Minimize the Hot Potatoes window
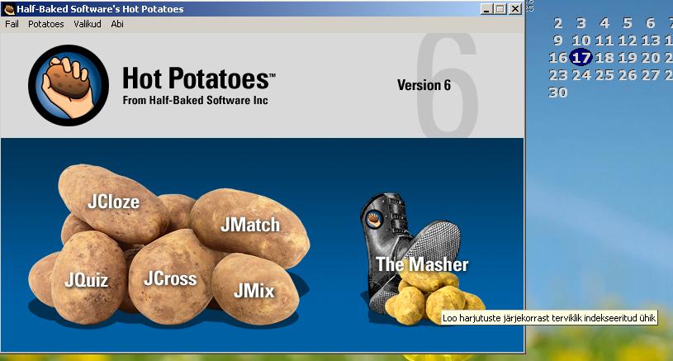 486,9
